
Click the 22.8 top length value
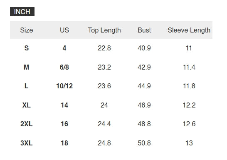click(x=104, y=48)
